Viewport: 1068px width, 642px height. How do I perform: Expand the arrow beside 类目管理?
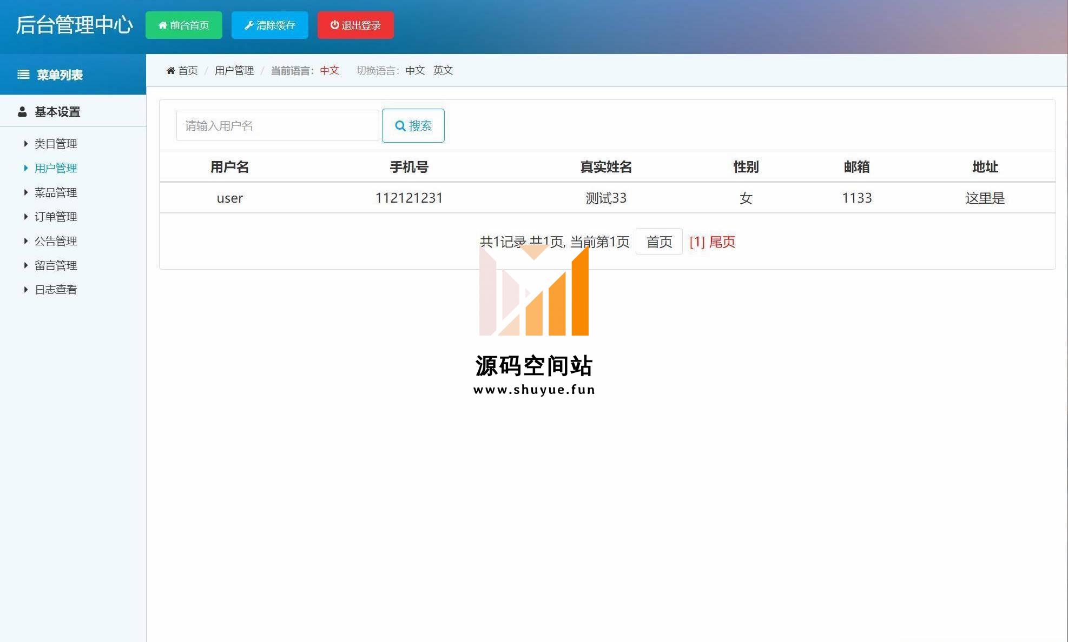tap(25, 144)
